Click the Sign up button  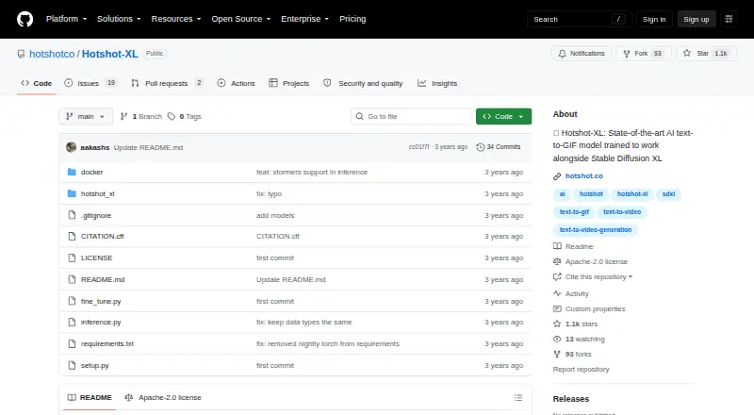tap(697, 19)
